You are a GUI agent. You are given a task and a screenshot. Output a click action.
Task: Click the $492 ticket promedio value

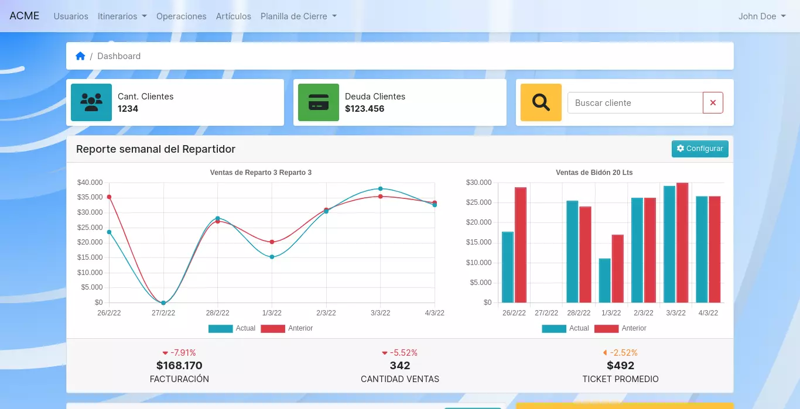click(620, 366)
